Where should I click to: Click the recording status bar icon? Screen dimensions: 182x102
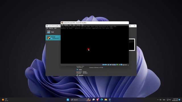(116, 65)
